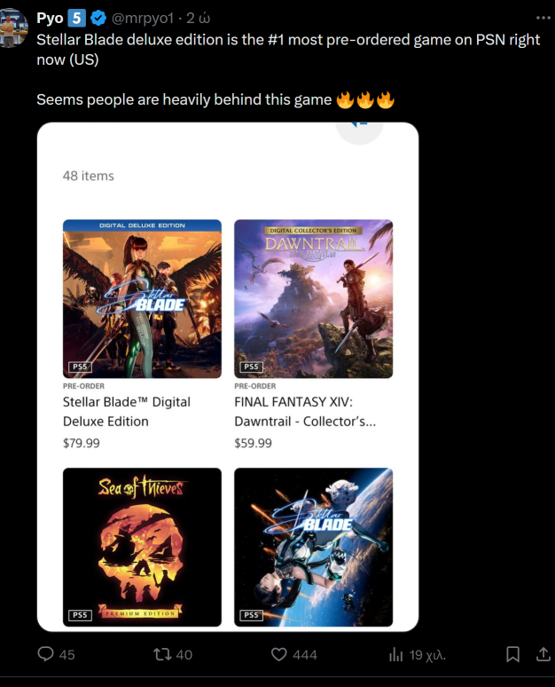
Task: Open the three-dot more options menu
Action: [543, 18]
